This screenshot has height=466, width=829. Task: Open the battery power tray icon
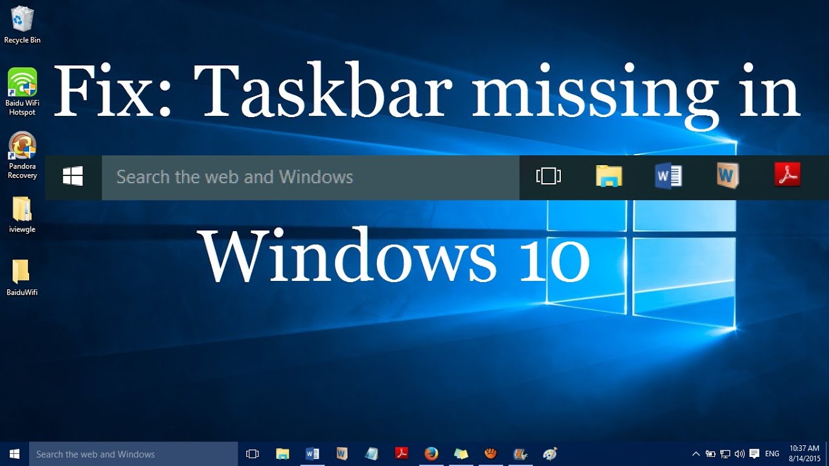710,454
